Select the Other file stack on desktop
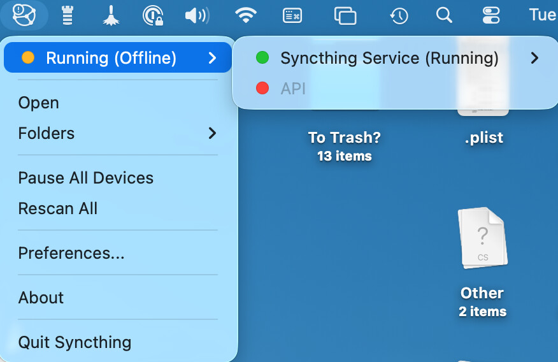This screenshot has height=362, width=558. (x=482, y=238)
